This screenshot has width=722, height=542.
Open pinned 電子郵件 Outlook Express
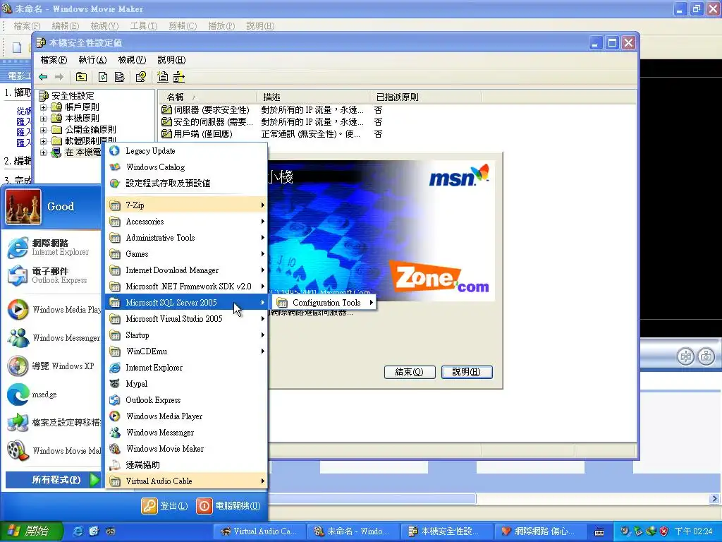pos(52,276)
